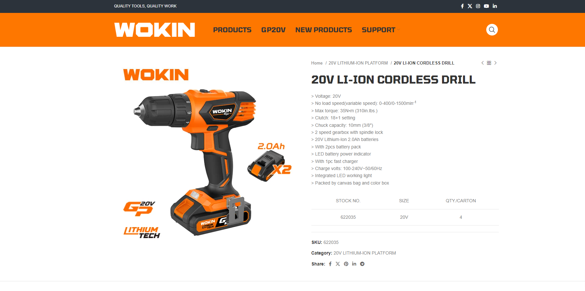Open the back-to-products grid icon
The height and width of the screenshot is (291, 585).
489,63
